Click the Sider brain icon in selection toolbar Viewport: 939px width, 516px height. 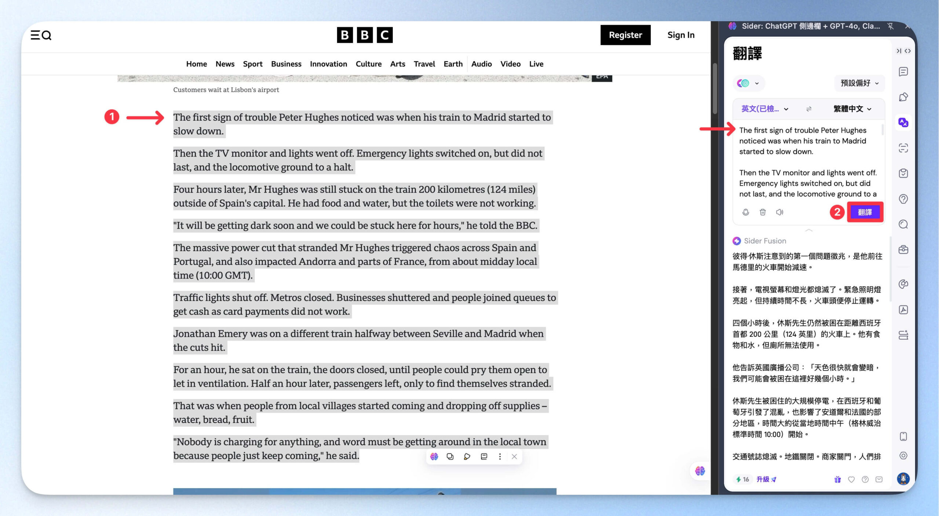pyautogui.click(x=434, y=457)
